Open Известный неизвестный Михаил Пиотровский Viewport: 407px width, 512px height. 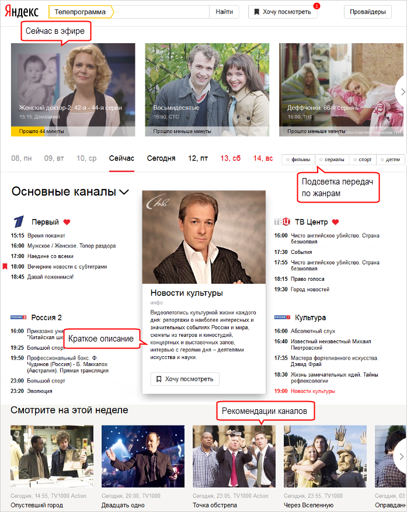tap(331, 344)
